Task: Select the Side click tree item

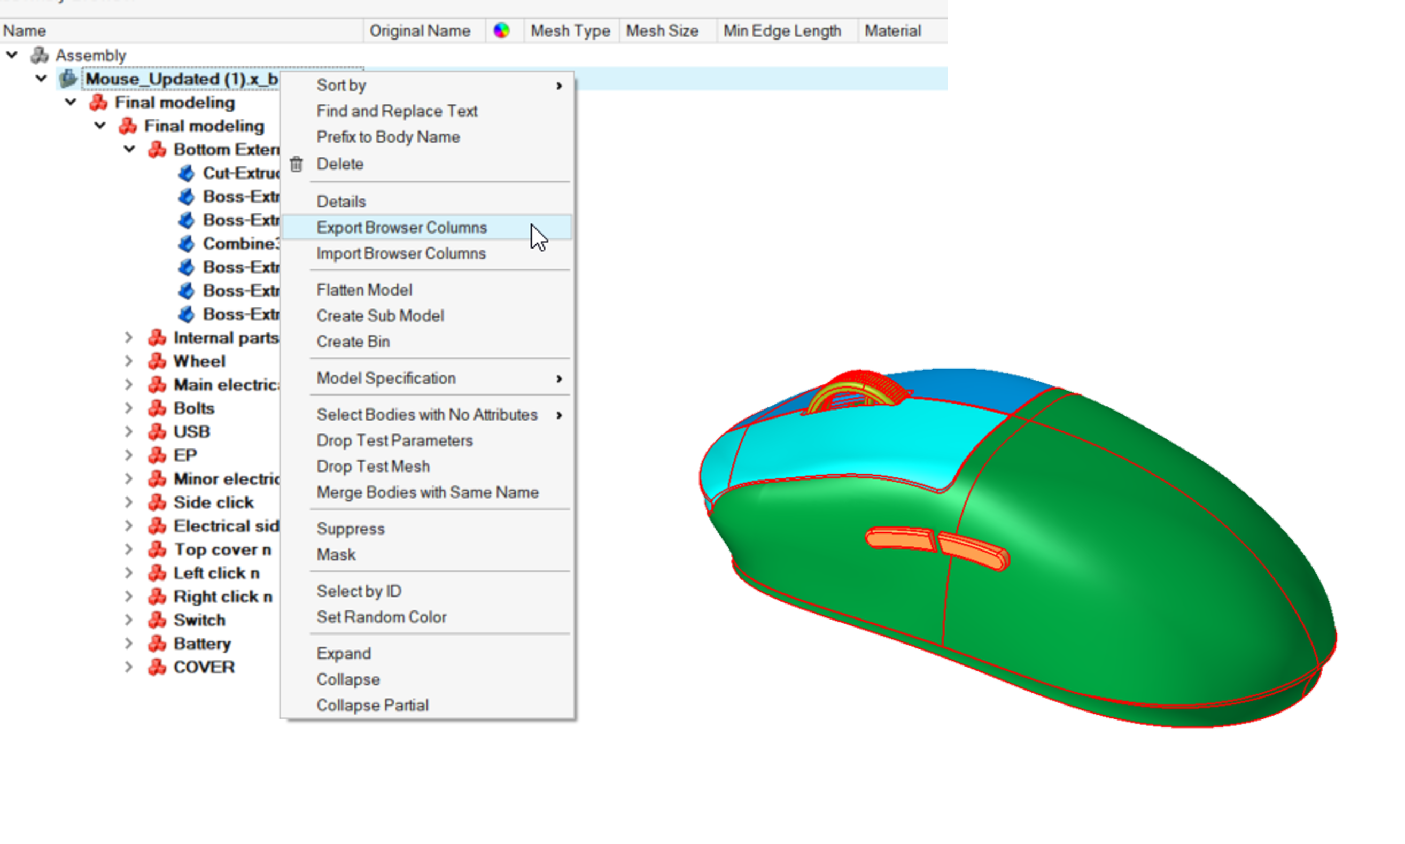Action: (x=213, y=502)
